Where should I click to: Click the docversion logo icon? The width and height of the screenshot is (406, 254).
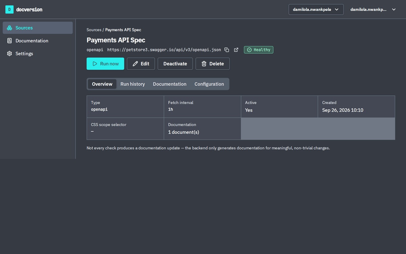(9, 9)
